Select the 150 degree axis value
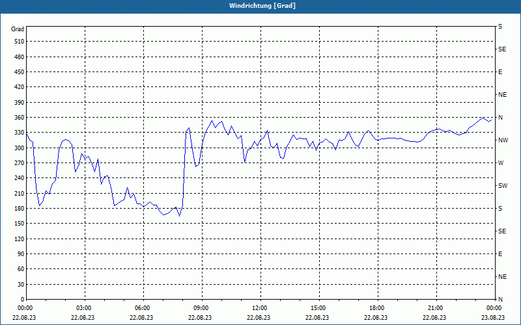521x325 pixels. tap(20, 224)
